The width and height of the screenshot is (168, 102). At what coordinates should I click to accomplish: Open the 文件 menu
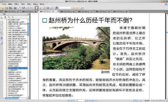tap(4, 4)
